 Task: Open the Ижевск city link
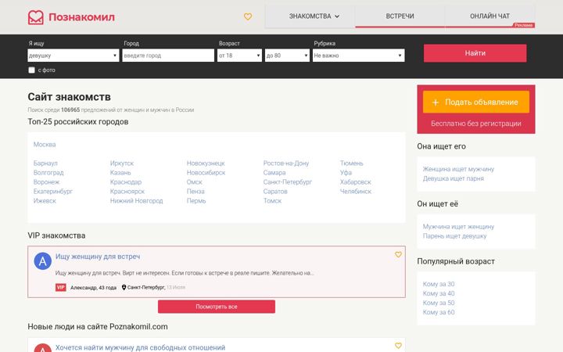tap(45, 201)
